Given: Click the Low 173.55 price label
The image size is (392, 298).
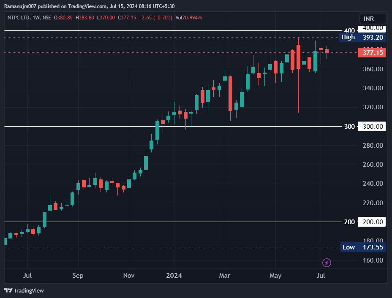Looking at the screenshot, I should 362,247.
